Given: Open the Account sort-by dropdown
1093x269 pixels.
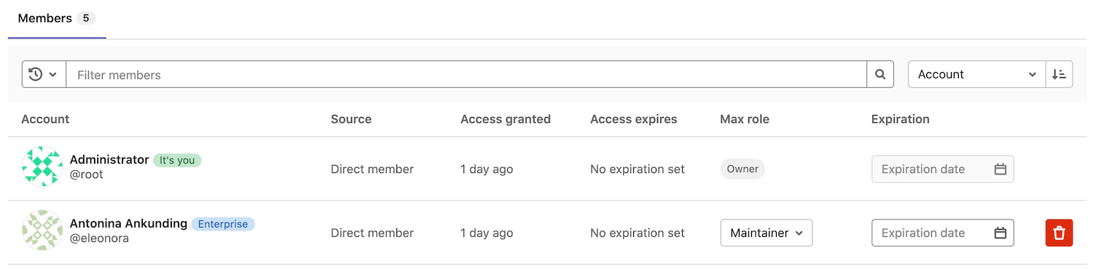Looking at the screenshot, I should click(x=976, y=74).
